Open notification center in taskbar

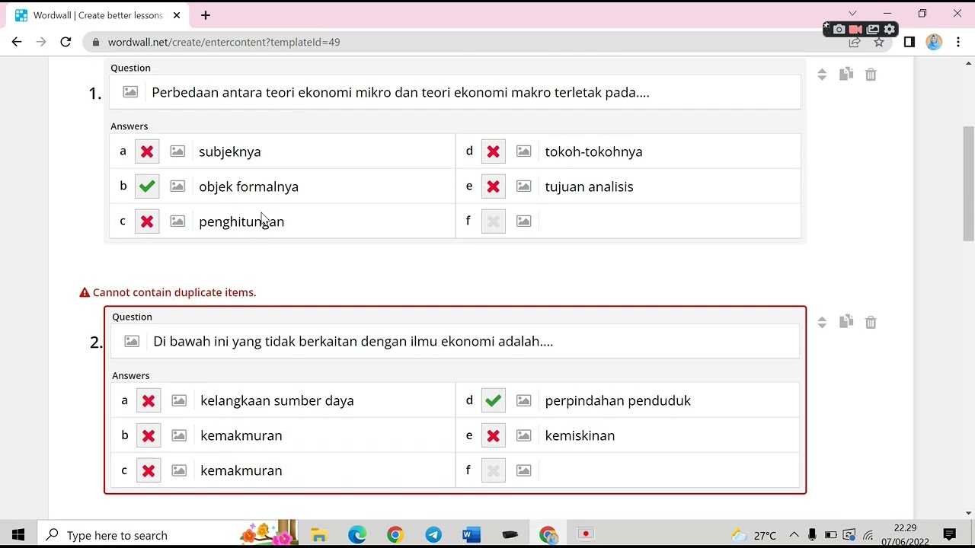coord(950,535)
